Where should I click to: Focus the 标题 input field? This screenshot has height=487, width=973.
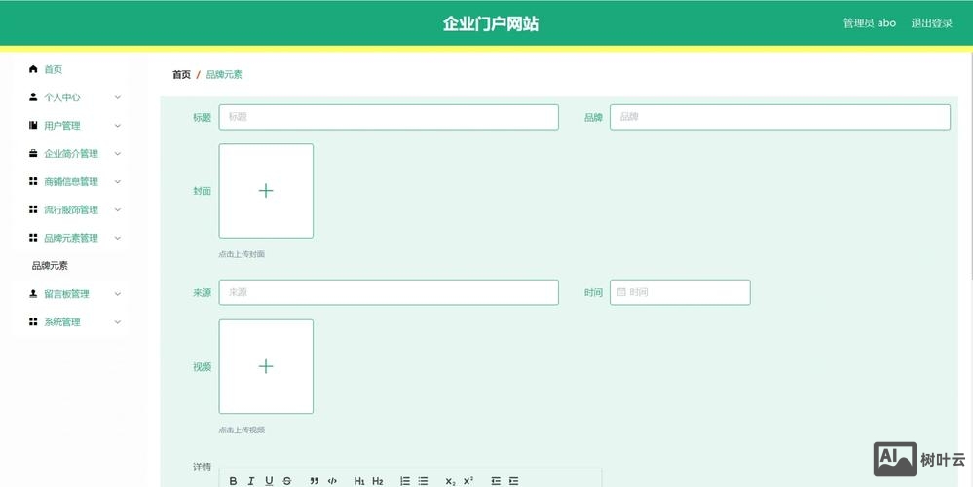tap(389, 117)
